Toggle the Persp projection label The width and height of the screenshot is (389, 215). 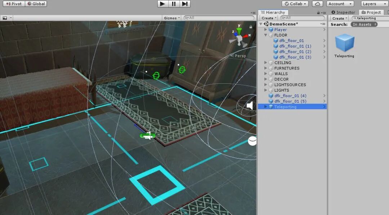(240, 56)
